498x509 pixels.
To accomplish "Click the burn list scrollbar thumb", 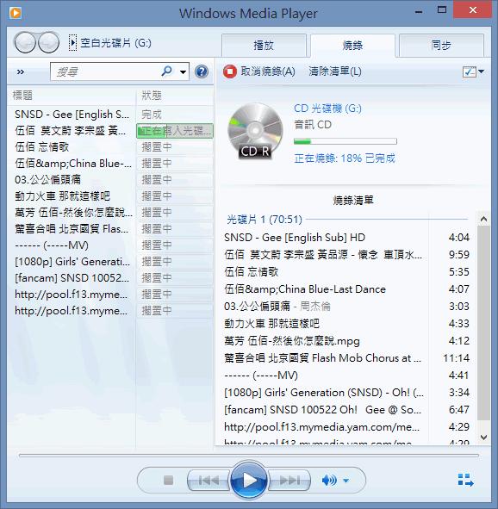I will pos(483,323).
